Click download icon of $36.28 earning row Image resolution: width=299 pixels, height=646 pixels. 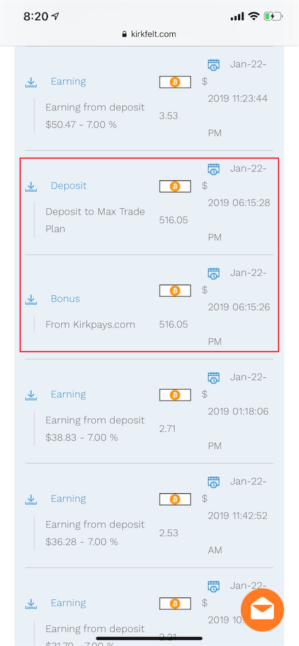(31, 500)
